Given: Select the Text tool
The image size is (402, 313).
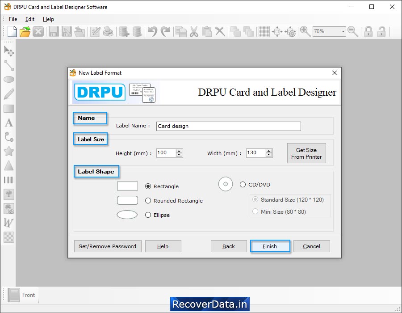Looking at the screenshot, I should click(9, 123).
